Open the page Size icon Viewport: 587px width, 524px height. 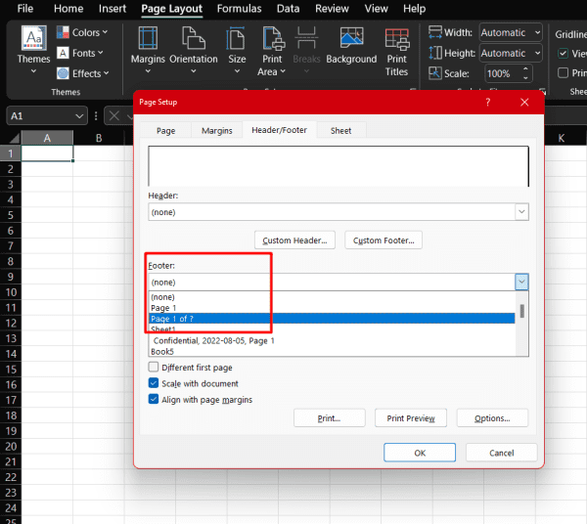tap(237, 38)
